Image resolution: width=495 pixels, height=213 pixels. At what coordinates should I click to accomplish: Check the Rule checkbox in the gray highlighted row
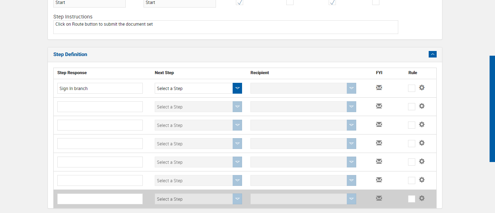[x=412, y=199]
